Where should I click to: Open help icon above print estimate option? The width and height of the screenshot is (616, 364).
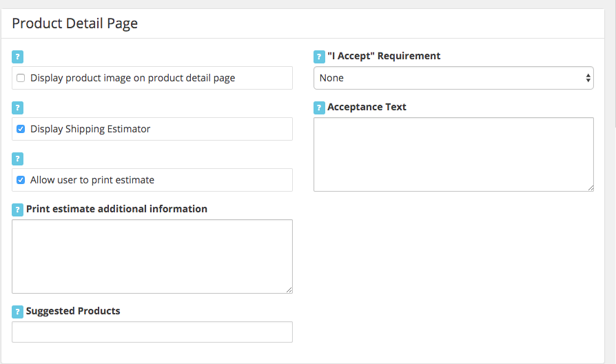(17, 159)
